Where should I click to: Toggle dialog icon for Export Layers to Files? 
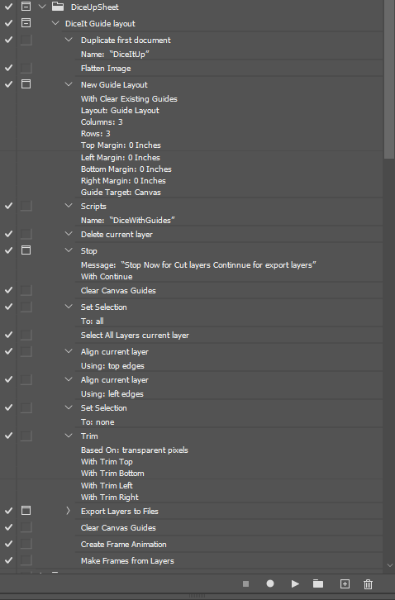click(x=26, y=511)
